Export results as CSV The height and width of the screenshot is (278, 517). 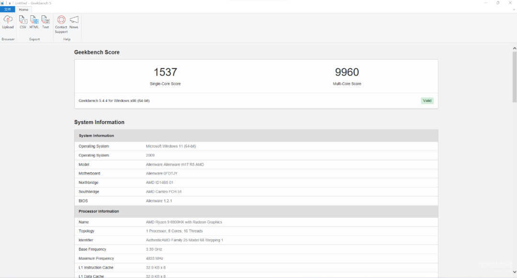coord(23,22)
